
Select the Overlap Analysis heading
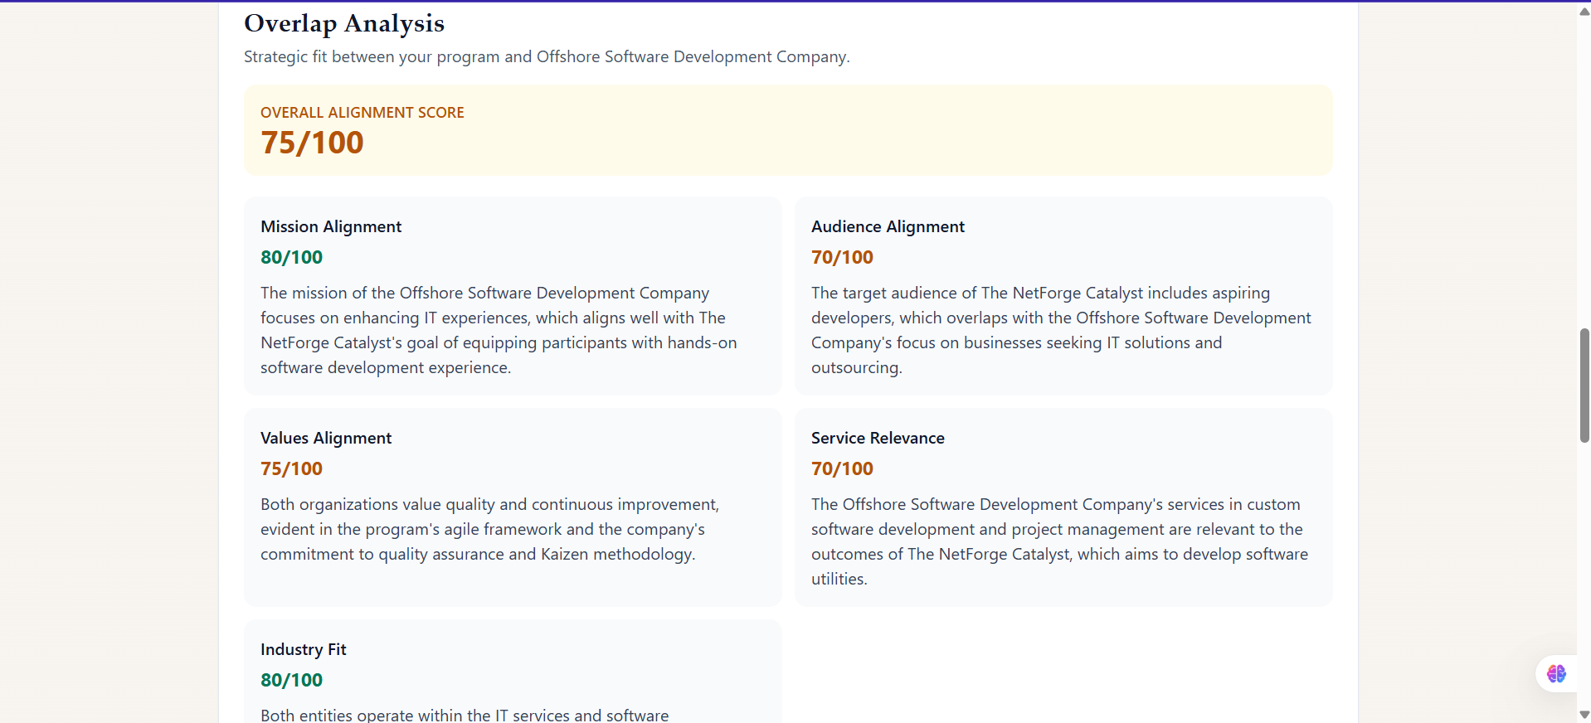tap(344, 23)
